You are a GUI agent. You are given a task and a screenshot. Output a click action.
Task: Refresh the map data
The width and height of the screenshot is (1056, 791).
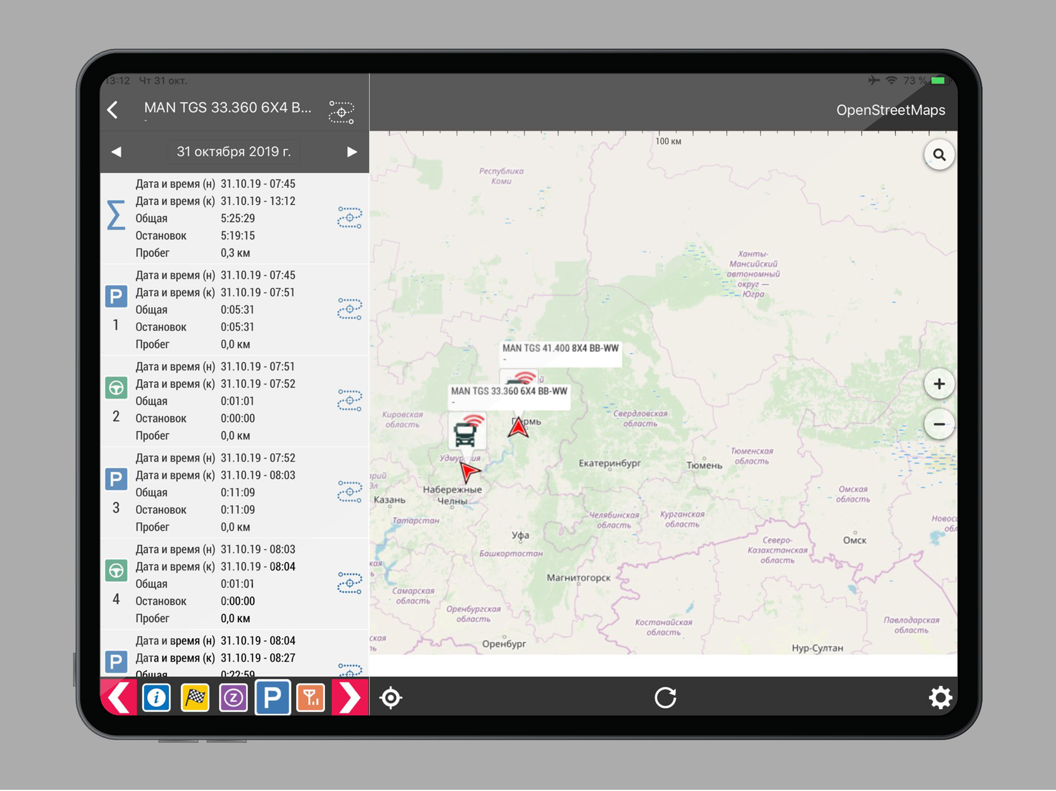click(665, 698)
